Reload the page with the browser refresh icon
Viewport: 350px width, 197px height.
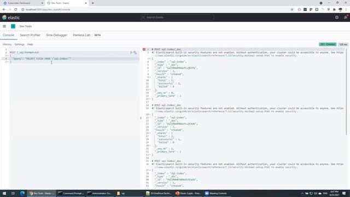coord(16,10)
